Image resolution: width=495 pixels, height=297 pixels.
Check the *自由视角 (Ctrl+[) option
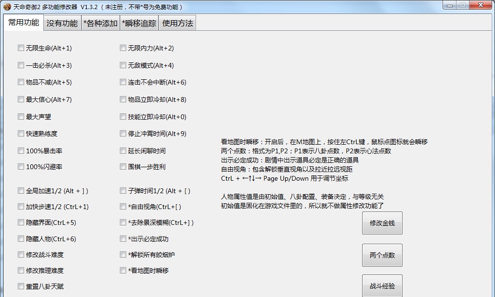pos(123,207)
